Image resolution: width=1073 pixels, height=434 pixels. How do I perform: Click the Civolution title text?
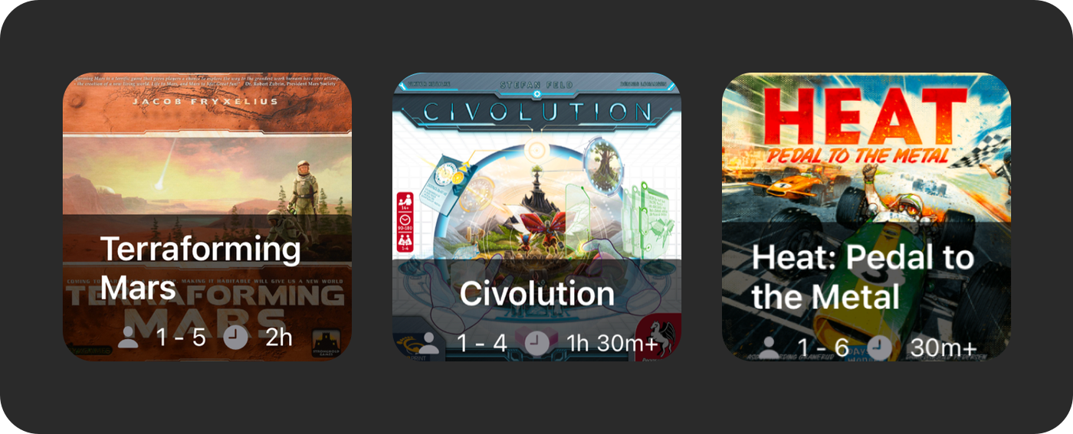536,294
